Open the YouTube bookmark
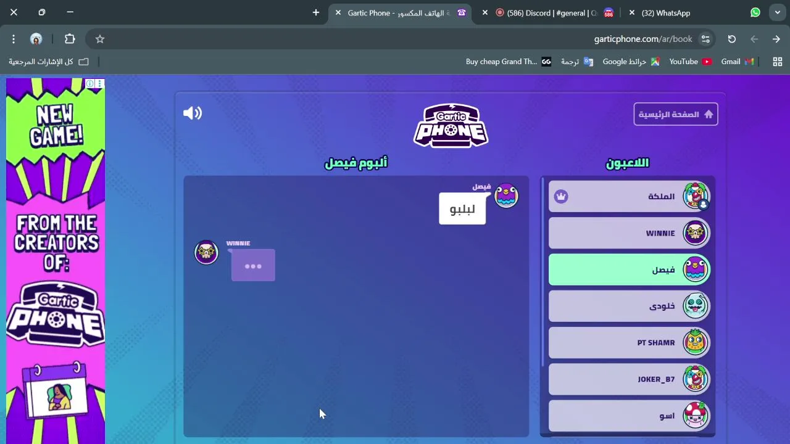 point(690,62)
